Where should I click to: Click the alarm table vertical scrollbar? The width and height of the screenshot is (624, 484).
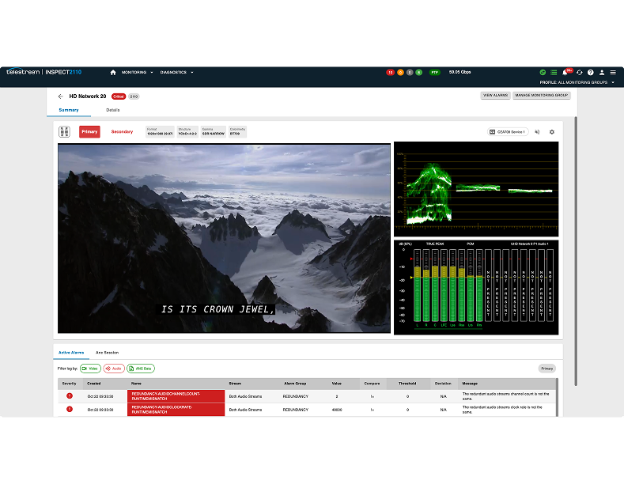(557, 397)
